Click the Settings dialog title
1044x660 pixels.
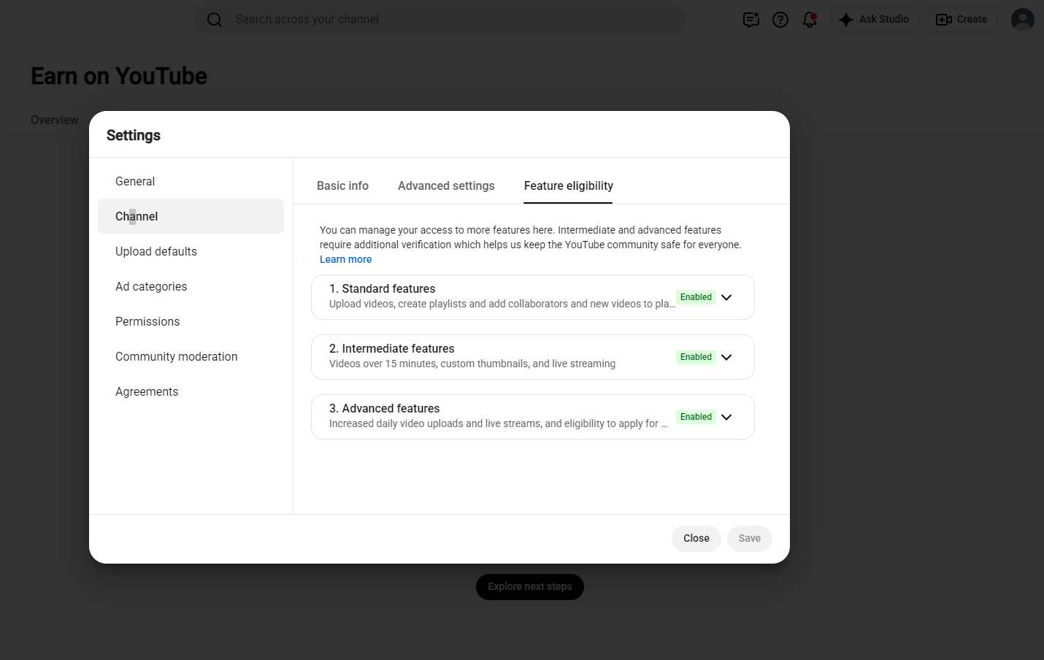[x=134, y=135]
